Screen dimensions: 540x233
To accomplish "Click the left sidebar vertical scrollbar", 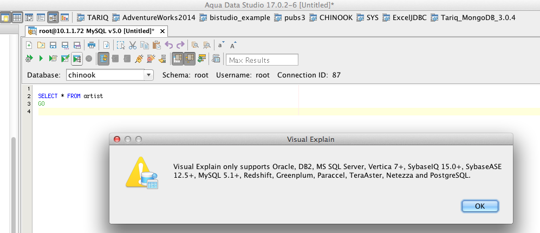I will [14, 185].
